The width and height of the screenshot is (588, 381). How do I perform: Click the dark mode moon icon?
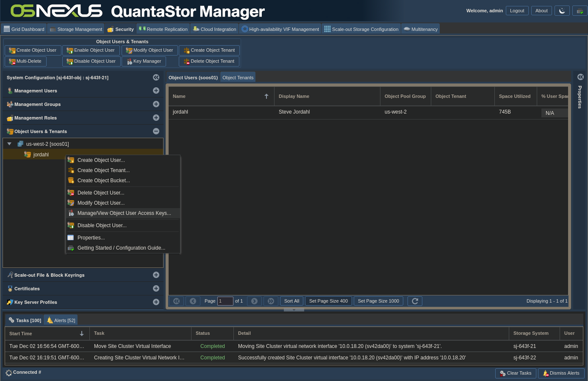[x=562, y=11]
